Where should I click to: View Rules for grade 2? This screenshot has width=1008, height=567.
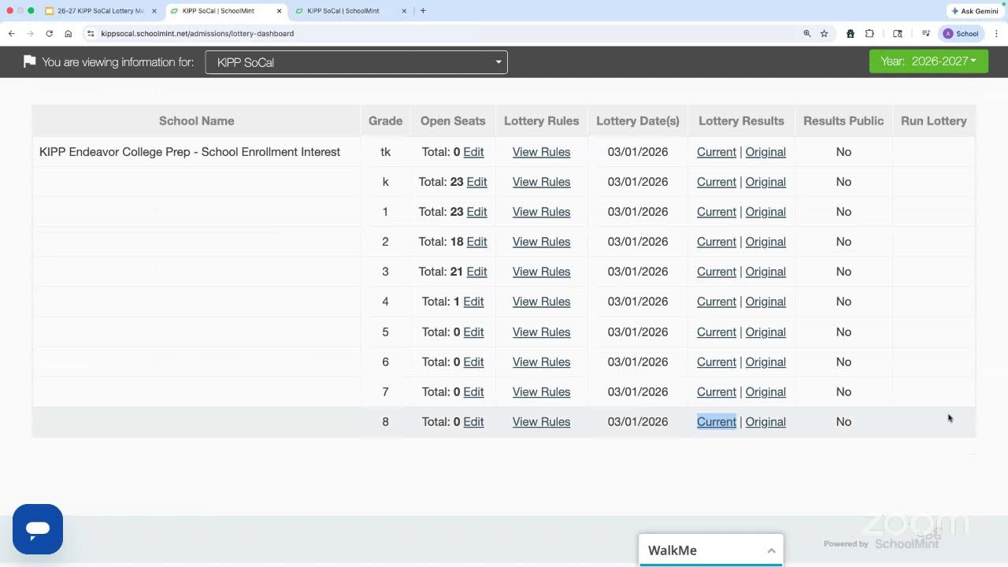(541, 242)
